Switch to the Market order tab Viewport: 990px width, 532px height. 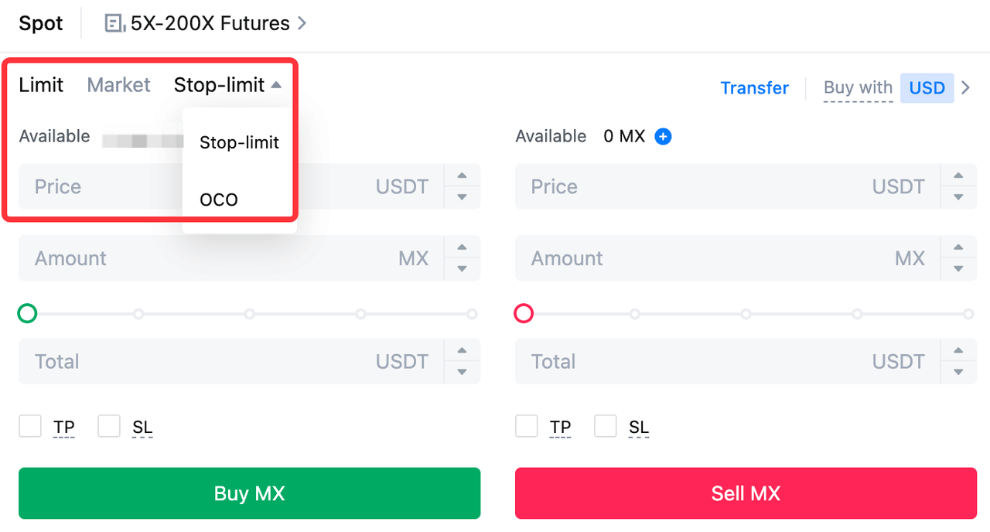(x=118, y=85)
